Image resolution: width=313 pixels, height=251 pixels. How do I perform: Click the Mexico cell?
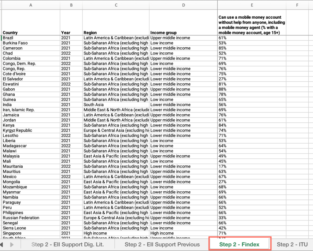click(x=31, y=177)
